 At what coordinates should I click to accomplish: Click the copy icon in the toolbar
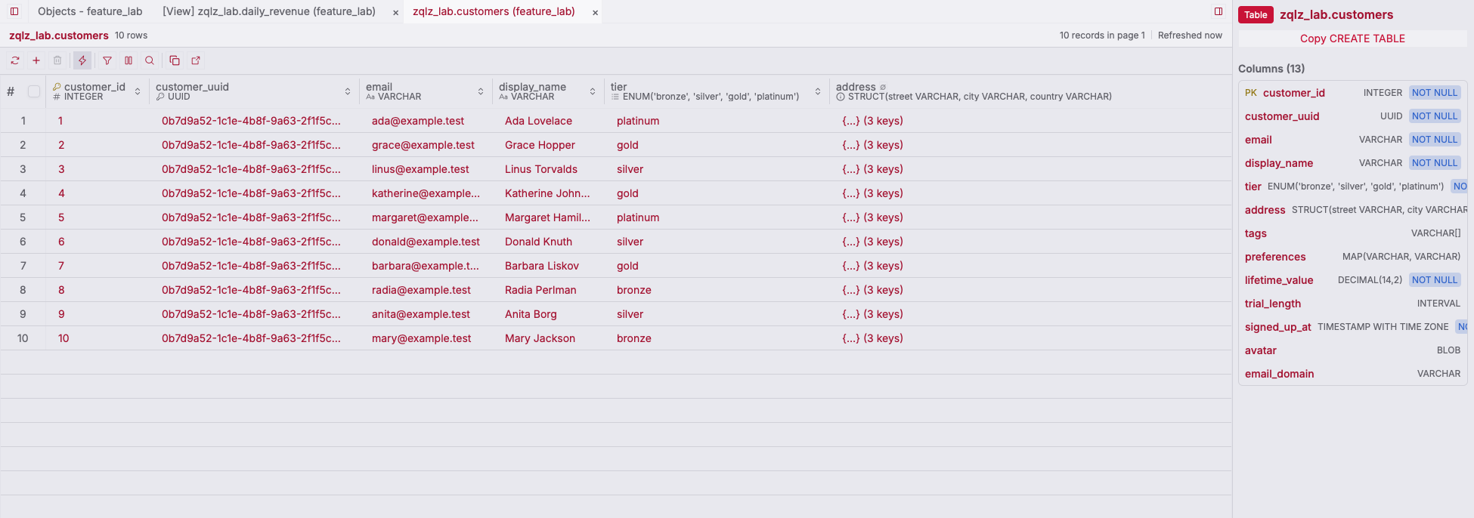tap(175, 60)
